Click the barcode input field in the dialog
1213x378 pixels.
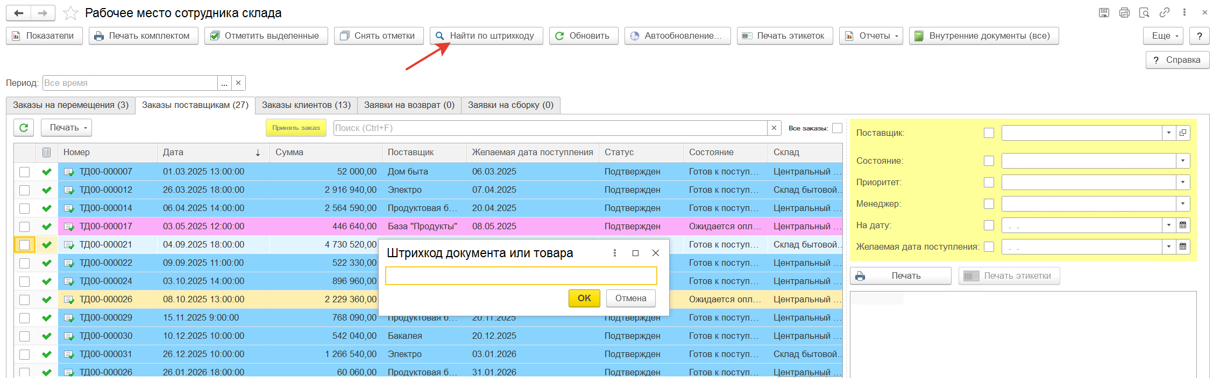[521, 276]
